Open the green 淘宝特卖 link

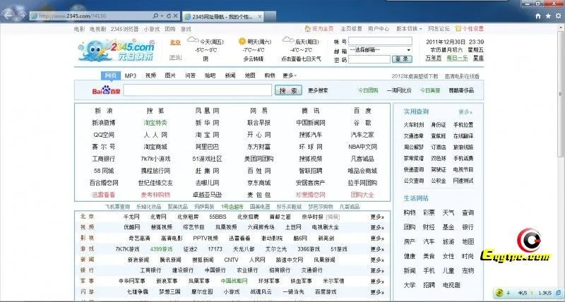(155, 123)
